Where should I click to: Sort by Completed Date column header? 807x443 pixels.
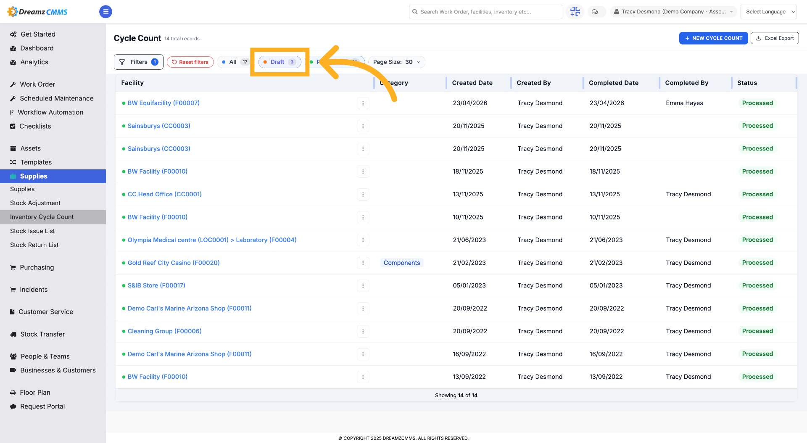(613, 83)
